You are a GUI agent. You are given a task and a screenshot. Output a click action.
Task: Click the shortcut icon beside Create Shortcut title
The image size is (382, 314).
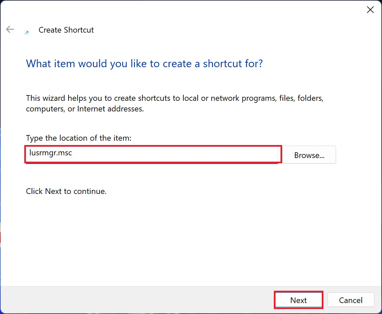(x=27, y=32)
